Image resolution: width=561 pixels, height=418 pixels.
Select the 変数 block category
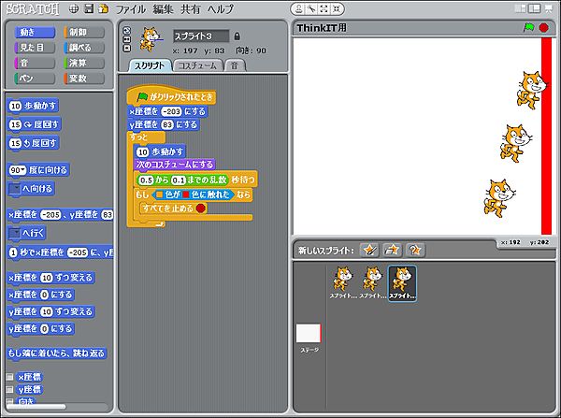click(x=84, y=79)
